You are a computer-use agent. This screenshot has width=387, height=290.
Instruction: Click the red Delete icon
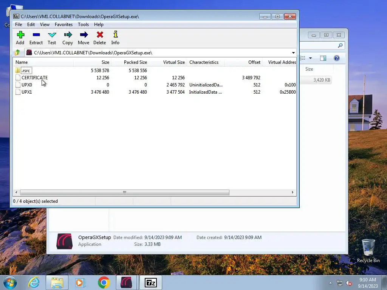[x=100, y=35]
